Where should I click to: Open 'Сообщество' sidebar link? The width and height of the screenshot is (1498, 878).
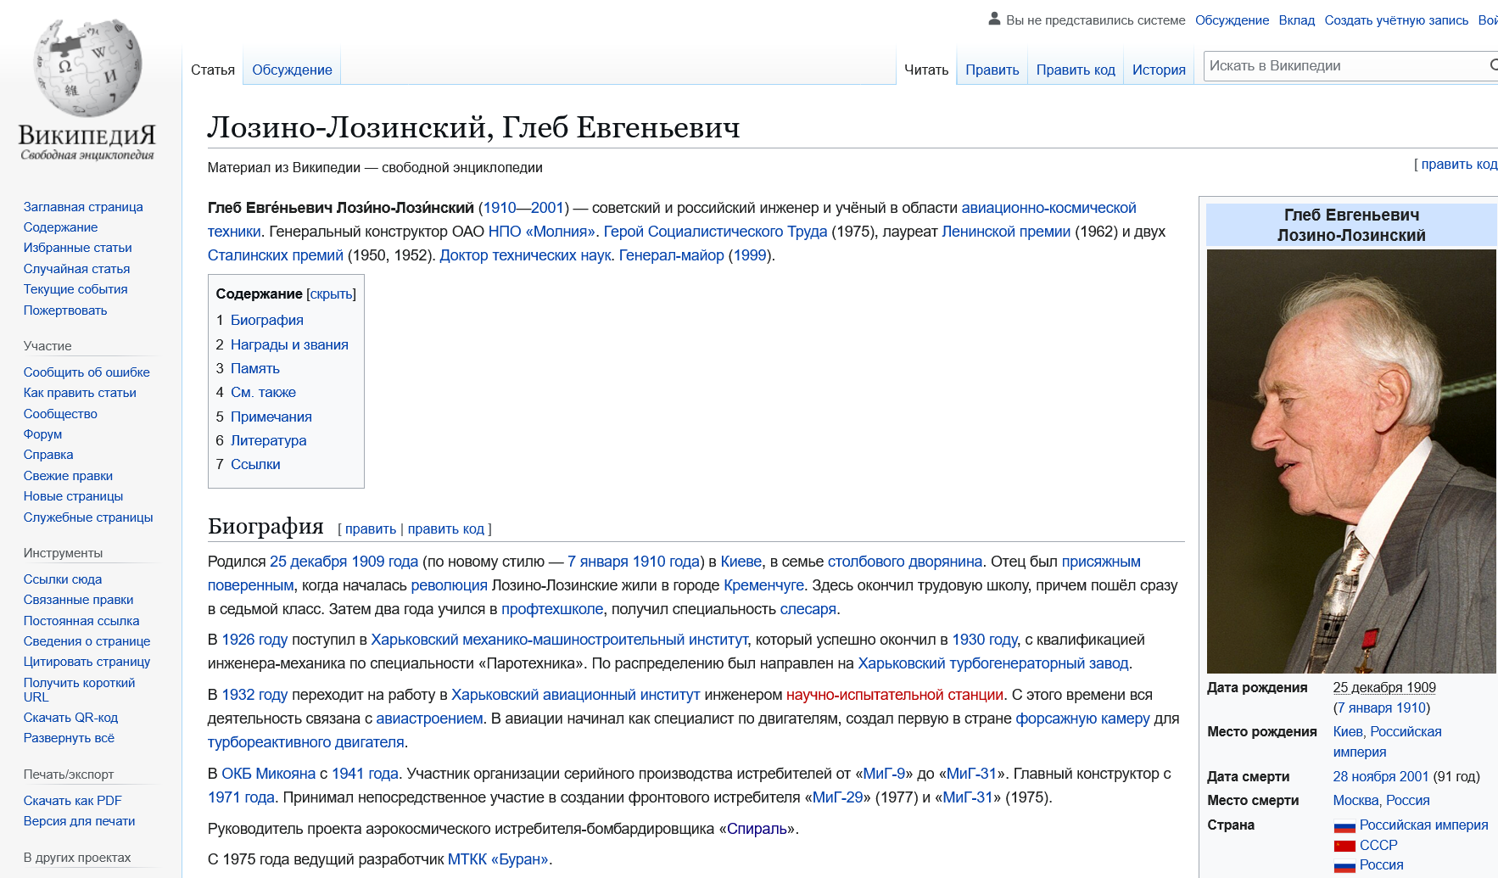tap(60, 414)
